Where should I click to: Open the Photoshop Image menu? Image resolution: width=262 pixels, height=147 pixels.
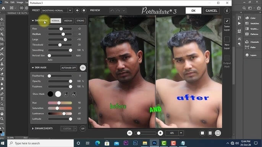[20, 2]
